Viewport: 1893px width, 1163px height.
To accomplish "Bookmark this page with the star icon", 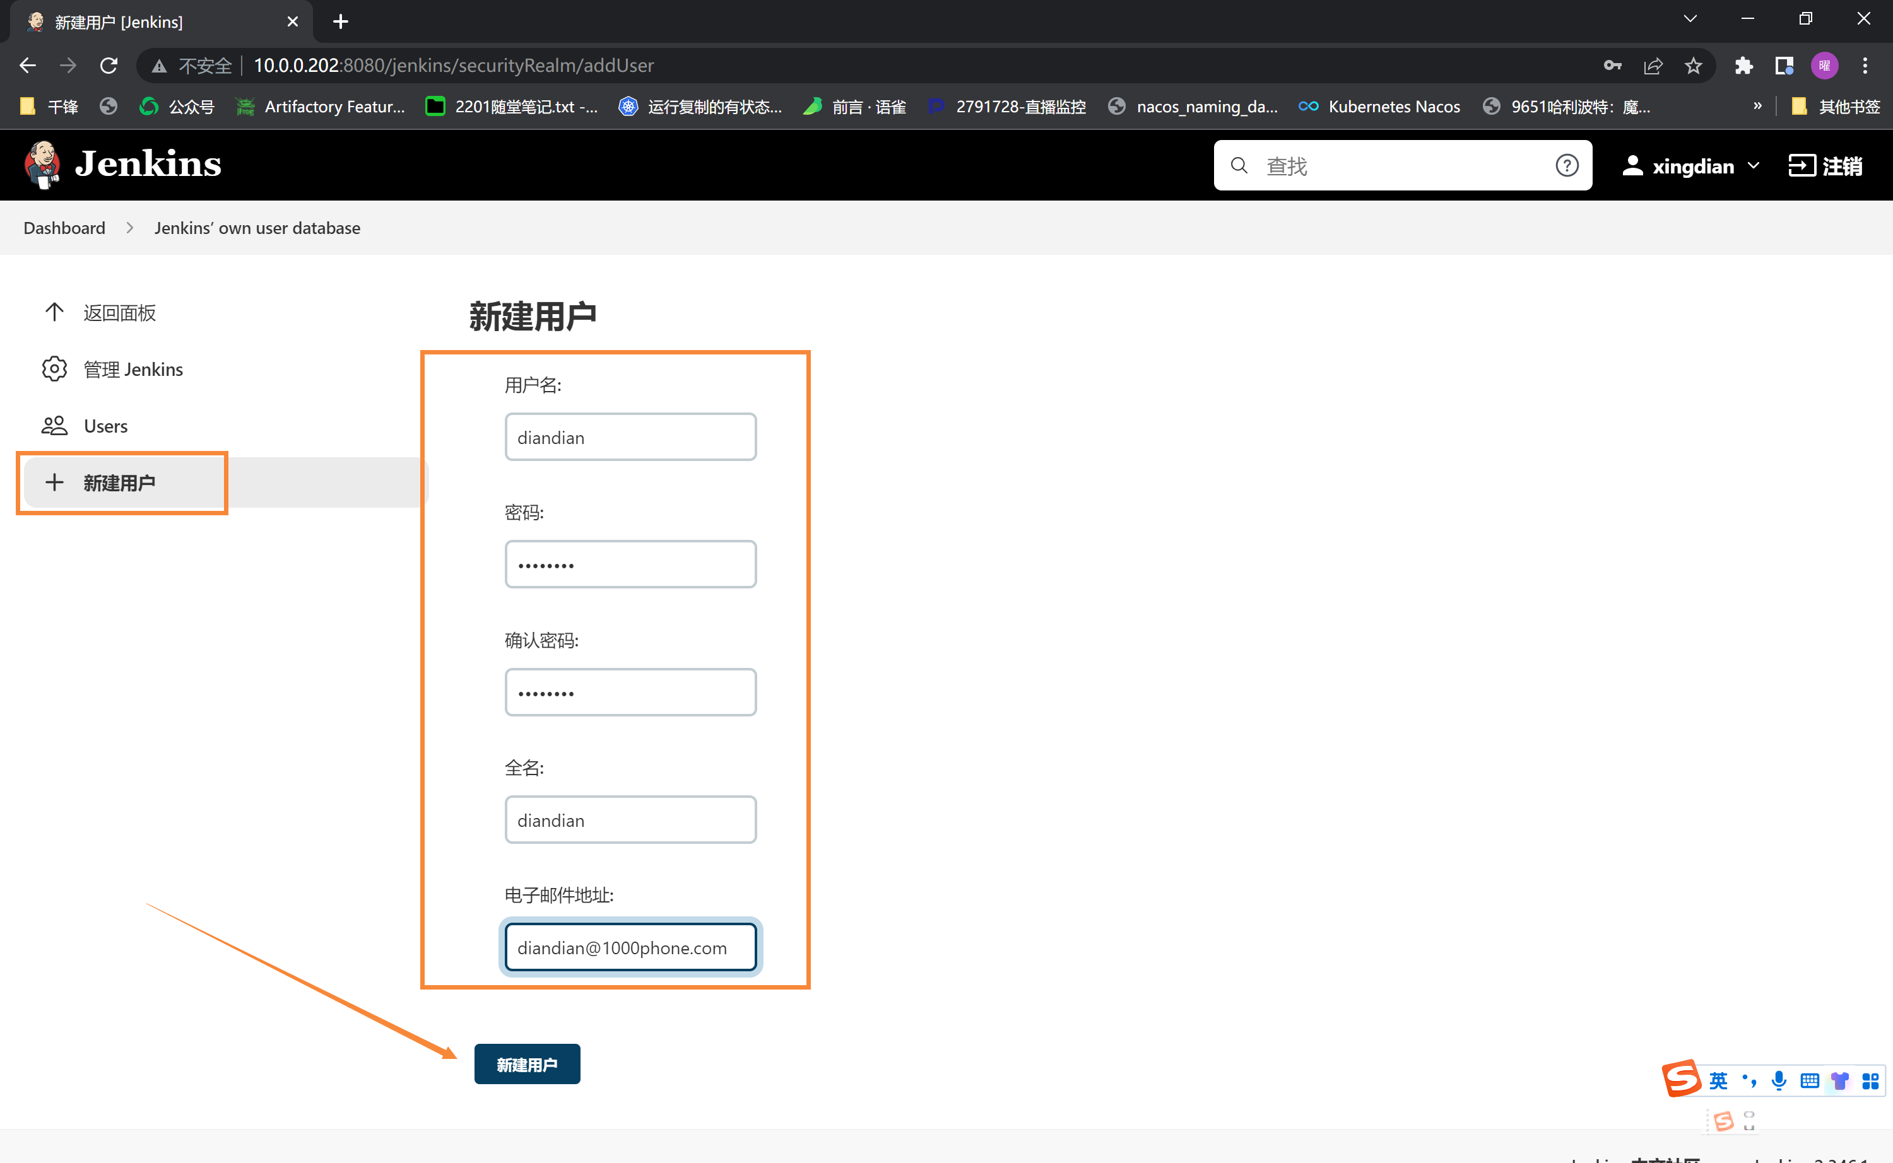I will [1693, 66].
